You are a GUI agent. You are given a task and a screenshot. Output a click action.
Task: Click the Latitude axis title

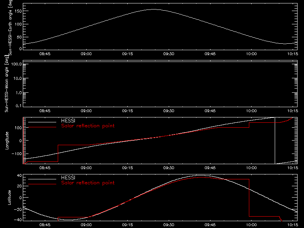click(9, 198)
